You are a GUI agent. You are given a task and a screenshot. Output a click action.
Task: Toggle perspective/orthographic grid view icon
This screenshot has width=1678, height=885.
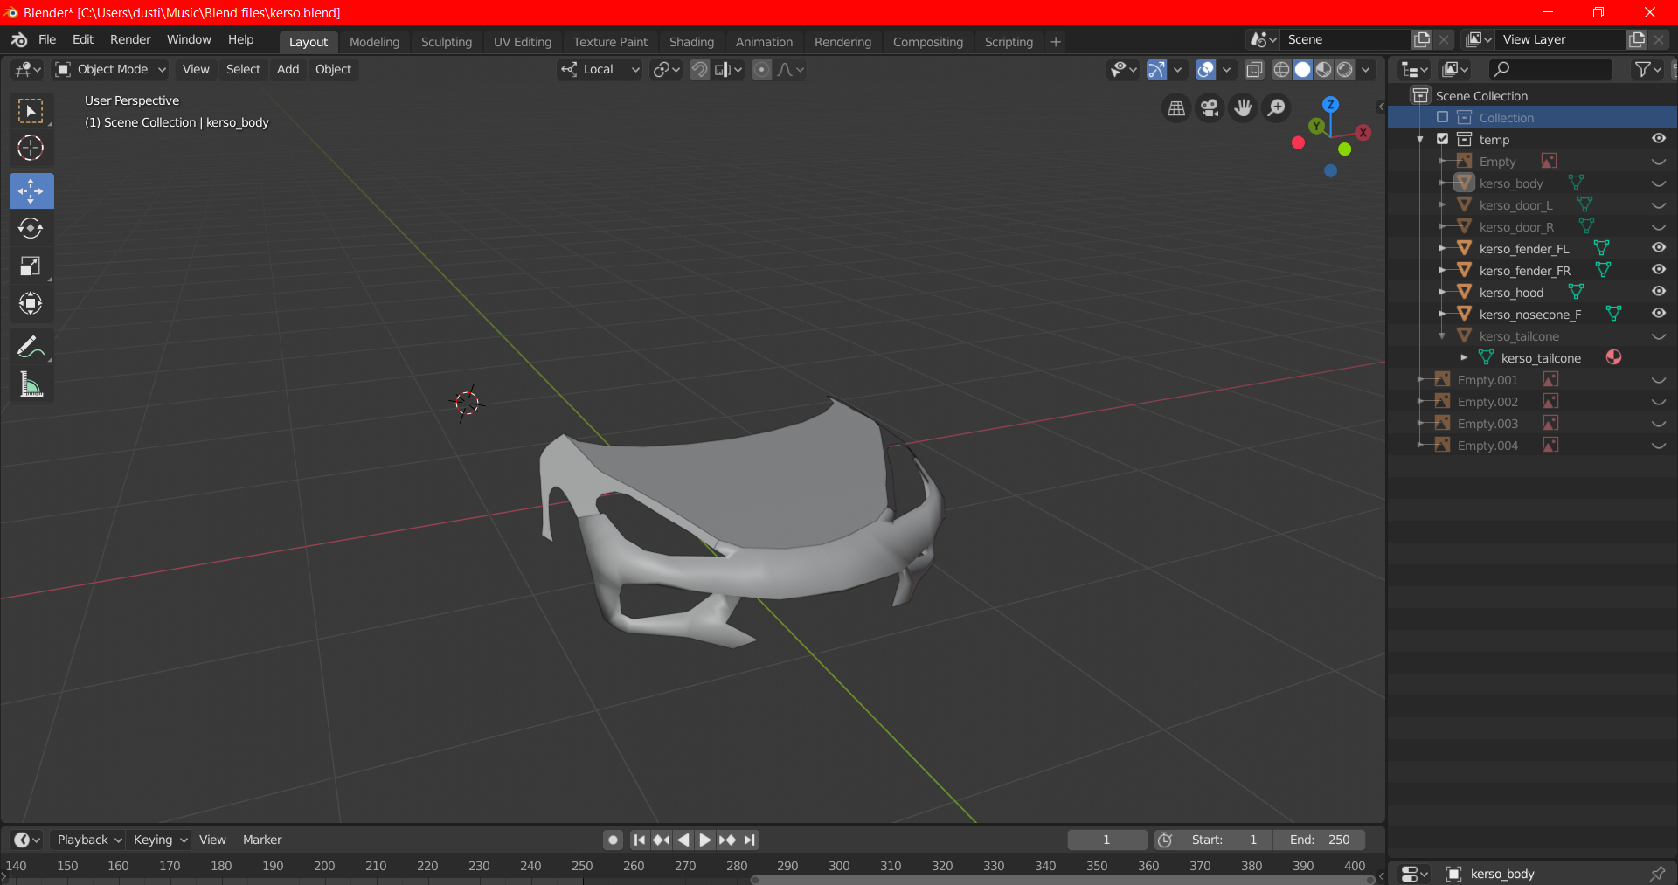coord(1176,107)
